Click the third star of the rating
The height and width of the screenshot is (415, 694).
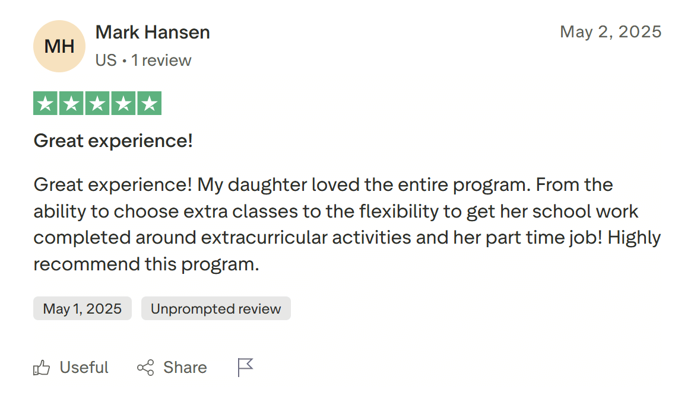tap(97, 103)
